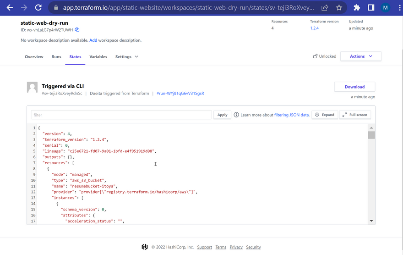This screenshot has height=255, width=403.
Task: Click the user avatar thumbnail
Action: point(32,88)
